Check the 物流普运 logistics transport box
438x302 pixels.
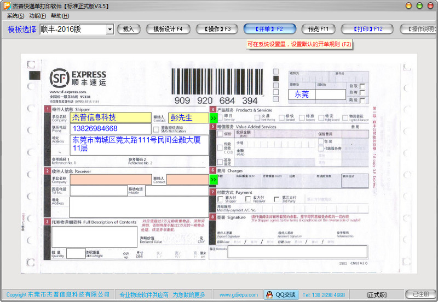(x=345, y=117)
